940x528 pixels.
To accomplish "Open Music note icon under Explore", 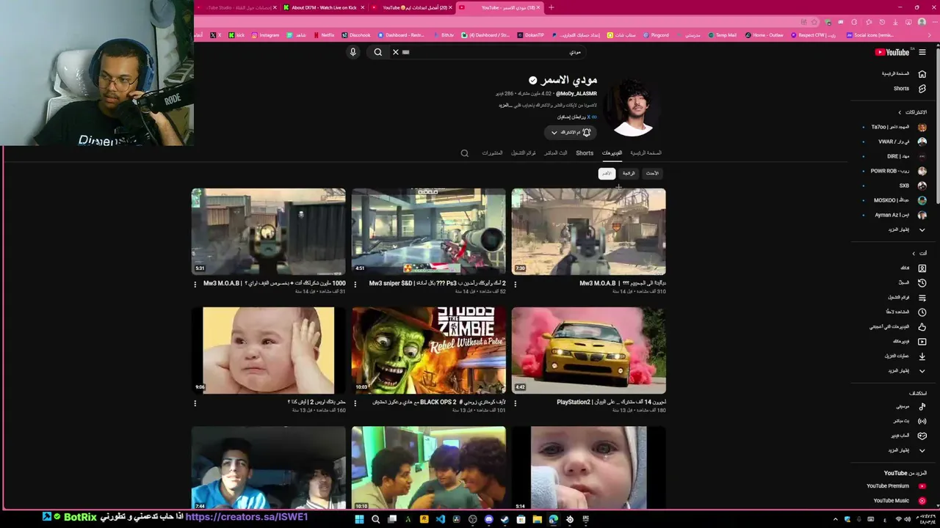I will 922,406.
